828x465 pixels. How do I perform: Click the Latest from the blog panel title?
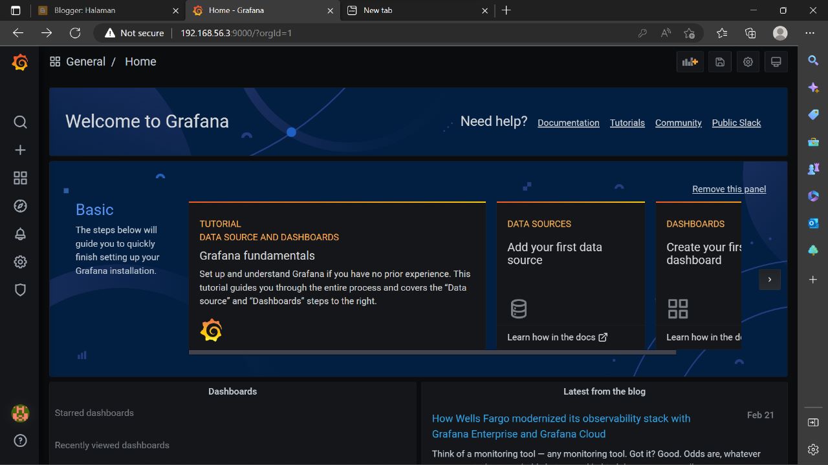pyautogui.click(x=604, y=391)
